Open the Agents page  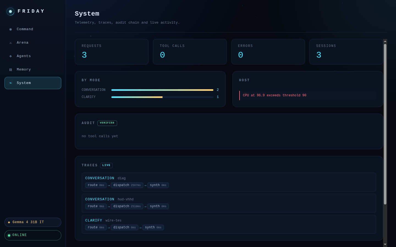click(33, 56)
